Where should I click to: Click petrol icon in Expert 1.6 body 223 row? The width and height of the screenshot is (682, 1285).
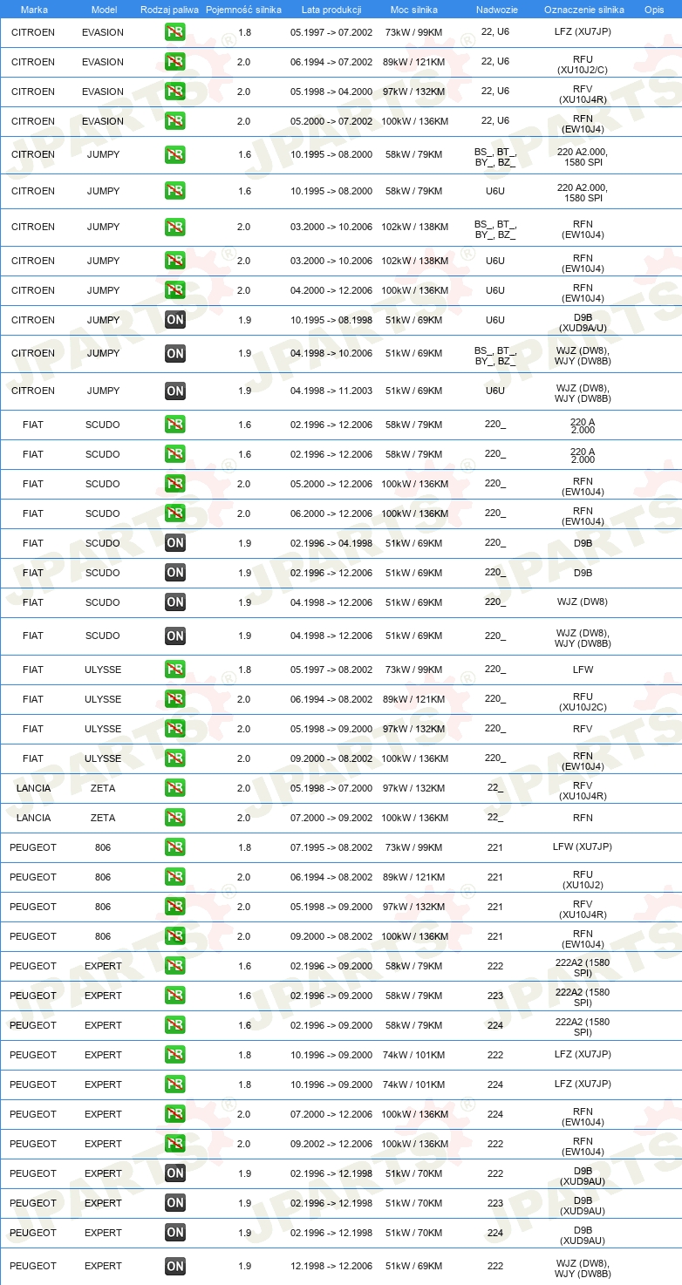175,996
